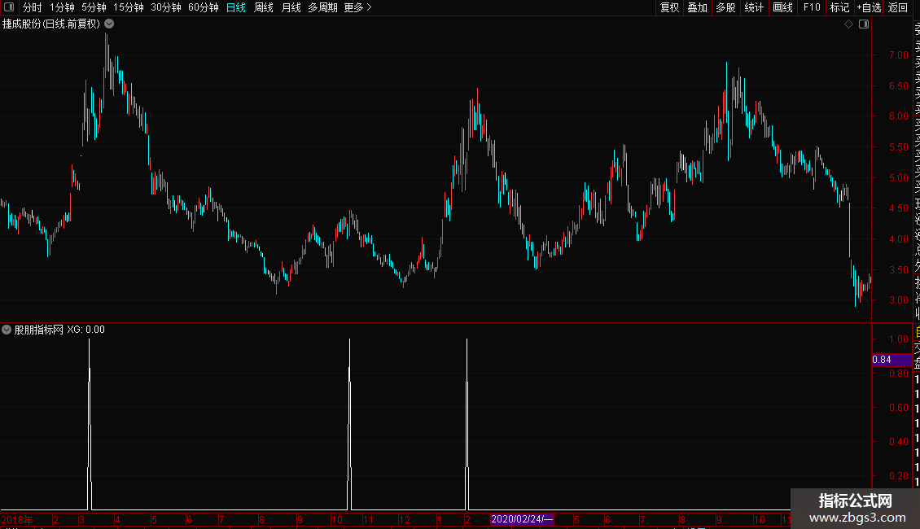Switch to 月线 monthly chart
The image size is (920, 529).
click(291, 7)
